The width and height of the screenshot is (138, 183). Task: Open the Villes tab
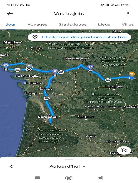(128, 24)
